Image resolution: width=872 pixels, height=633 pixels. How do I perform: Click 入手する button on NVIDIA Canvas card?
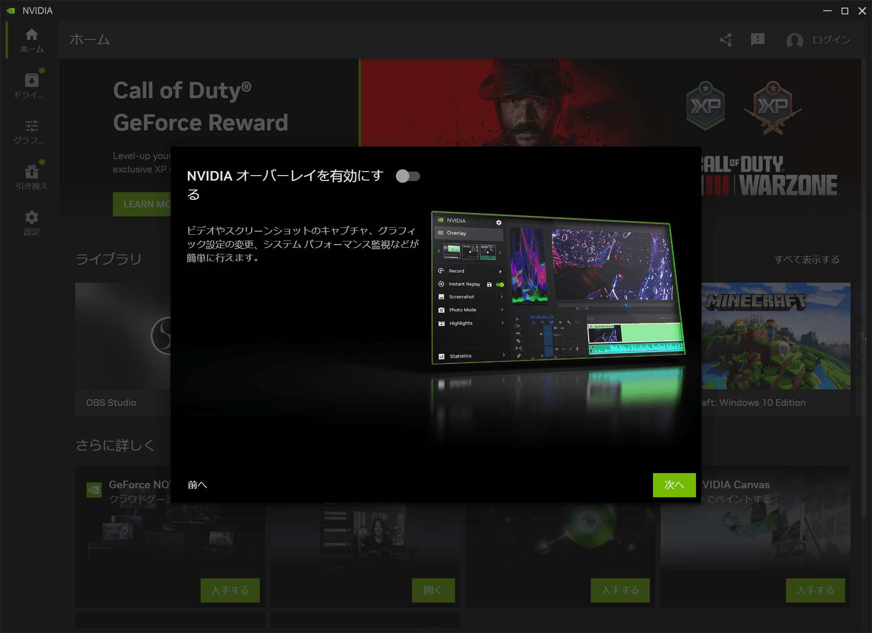point(815,590)
